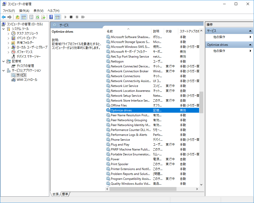
Task: Select the Phone Service row
Action: pos(153,140)
